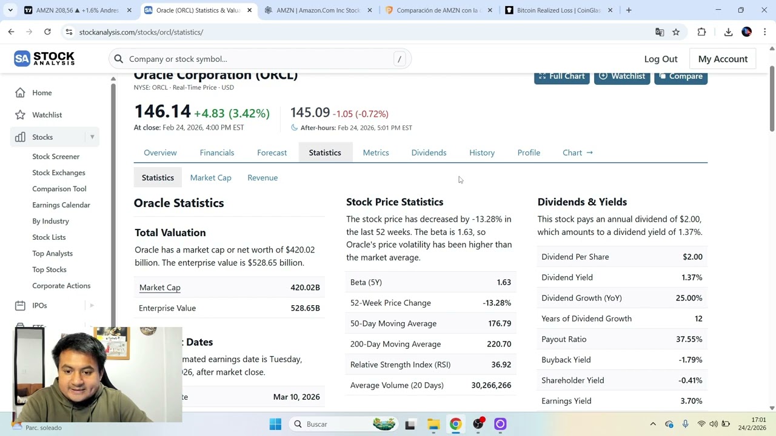The width and height of the screenshot is (776, 436).
Task: Open the Profile tab
Action: coord(529,153)
